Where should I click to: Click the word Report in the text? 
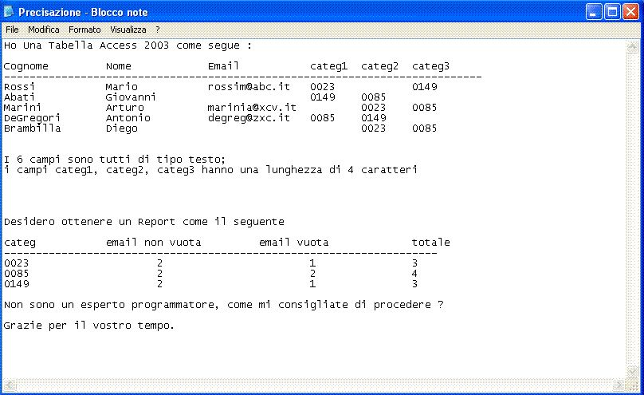(156, 222)
